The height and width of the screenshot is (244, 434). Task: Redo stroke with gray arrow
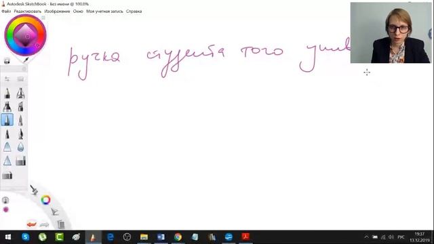[x=44, y=224]
